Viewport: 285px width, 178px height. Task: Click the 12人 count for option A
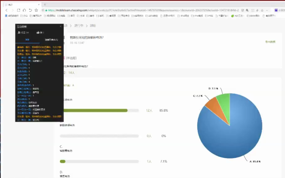149,110
